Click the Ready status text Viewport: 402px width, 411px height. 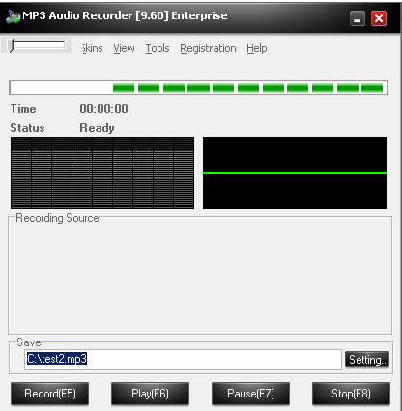click(x=97, y=128)
